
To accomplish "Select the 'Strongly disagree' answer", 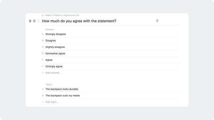I will pyautogui.click(x=56, y=34).
